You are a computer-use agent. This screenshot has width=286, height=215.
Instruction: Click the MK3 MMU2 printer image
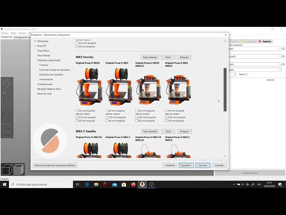(x=179, y=89)
